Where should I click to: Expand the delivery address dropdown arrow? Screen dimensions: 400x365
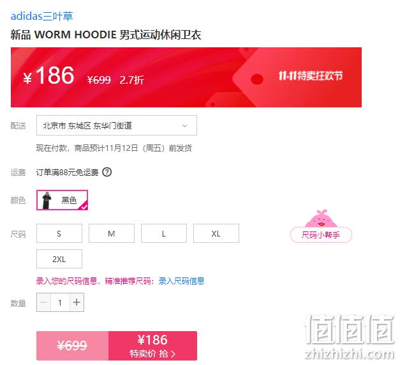(185, 125)
